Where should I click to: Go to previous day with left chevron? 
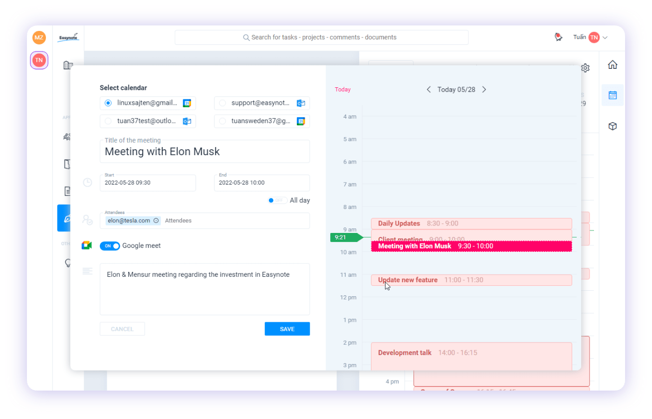click(x=429, y=90)
